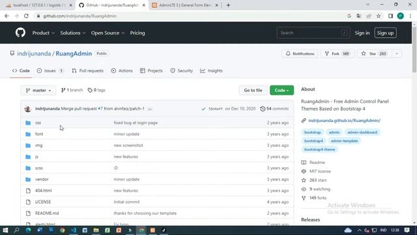Switch to the Issues tab
The width and height of the screenshot is (417, 235).
click(50, 71)
